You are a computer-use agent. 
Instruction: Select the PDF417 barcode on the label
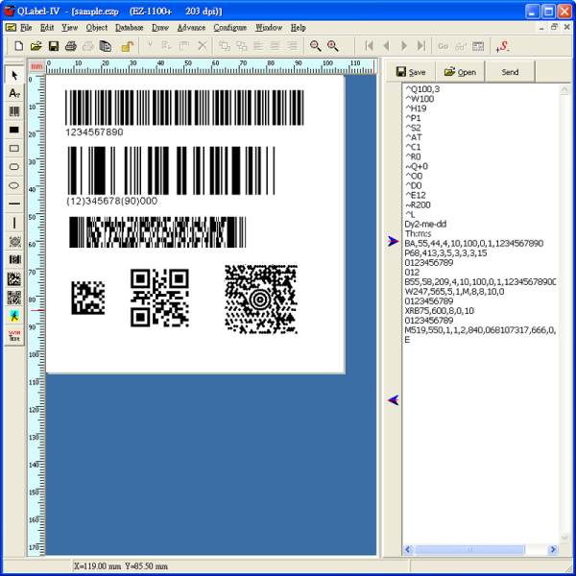pyautogui.click(x=157, y=232)
